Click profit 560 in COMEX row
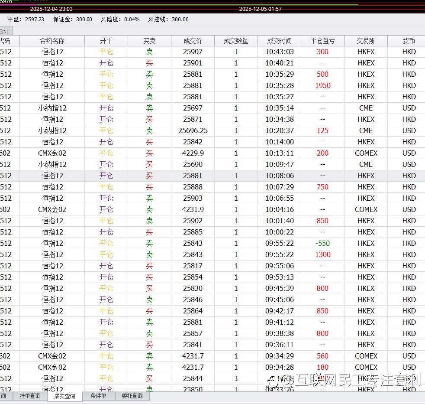The image size is (425, 404). click(x=322, y=356)
